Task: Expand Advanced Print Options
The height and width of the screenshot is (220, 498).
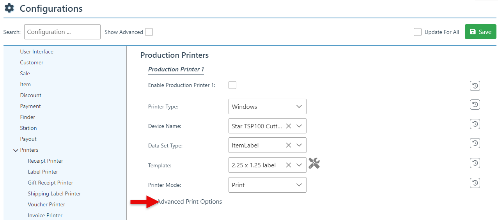Action: (x=189, y=202)
